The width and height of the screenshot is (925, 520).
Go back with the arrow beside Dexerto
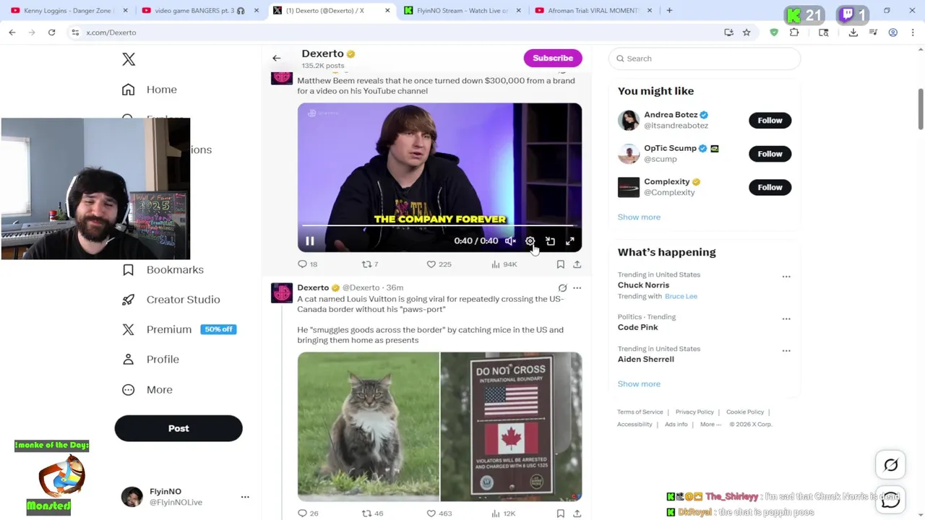(276, 58)
